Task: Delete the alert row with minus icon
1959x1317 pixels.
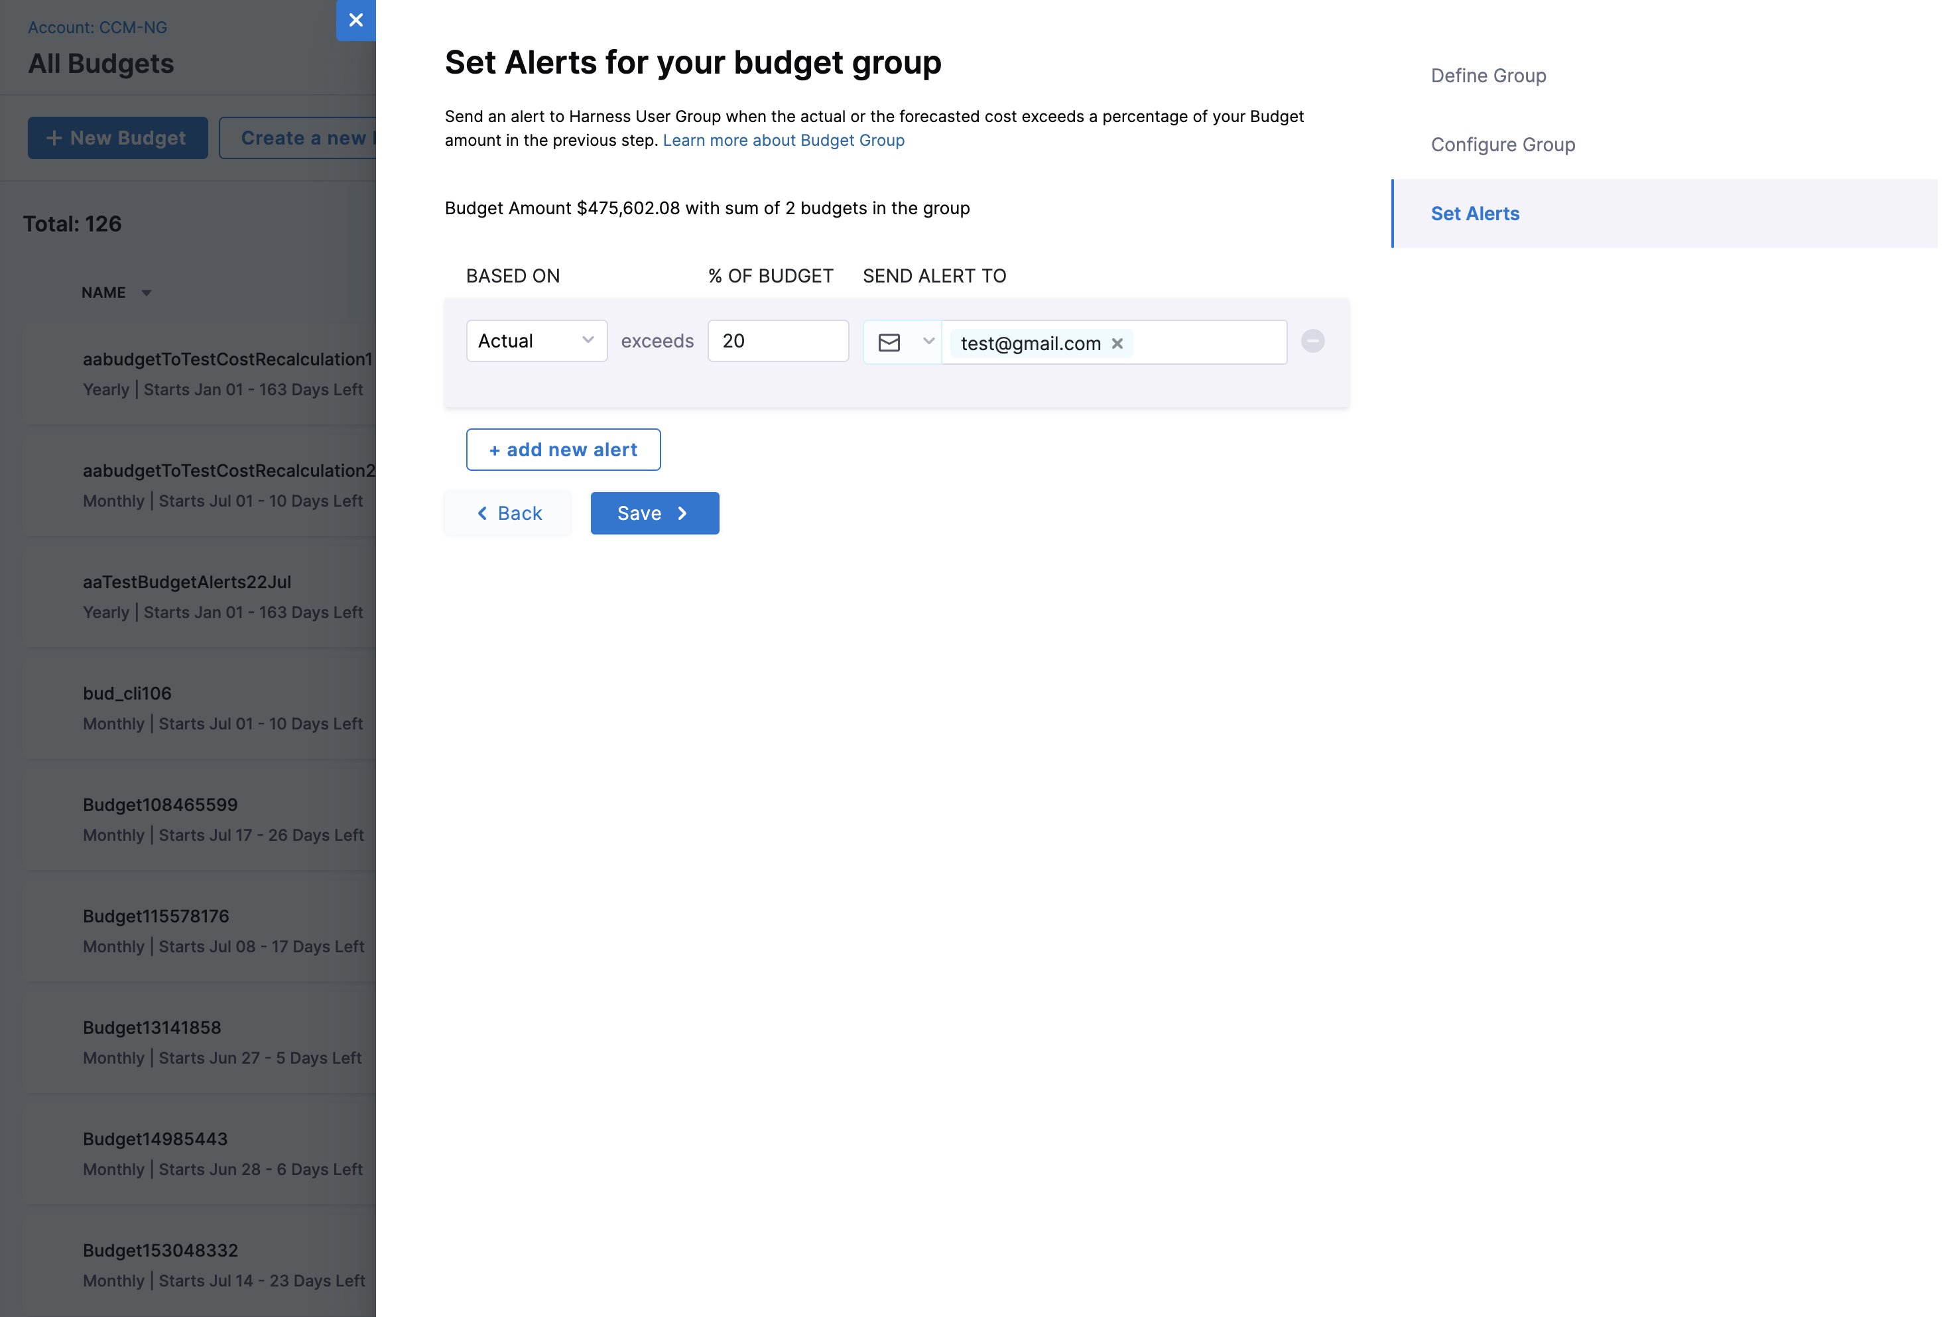Action: 1312,341
